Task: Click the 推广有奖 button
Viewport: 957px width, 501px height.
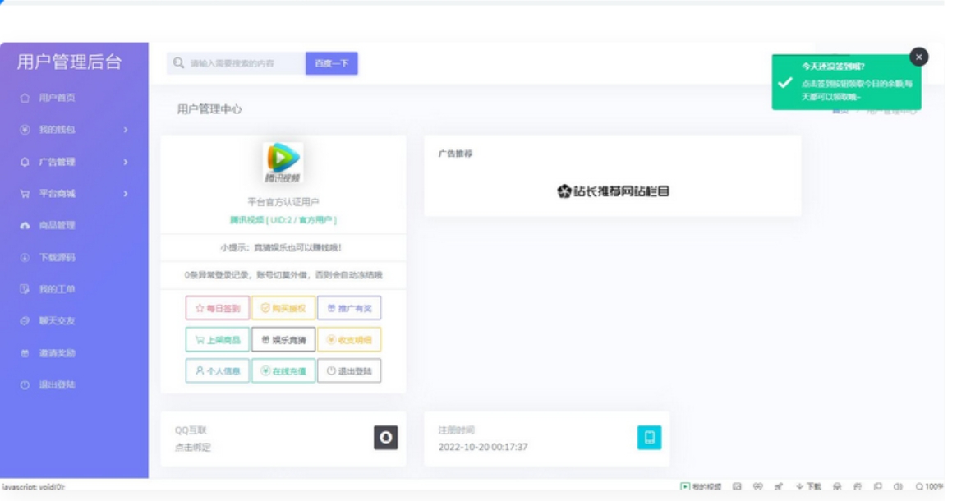Action: pyautogui.click(x=349, y=308)
